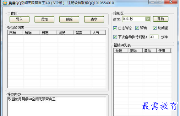
Task: Click the 删除 delete button
Action: coord(69,19)
